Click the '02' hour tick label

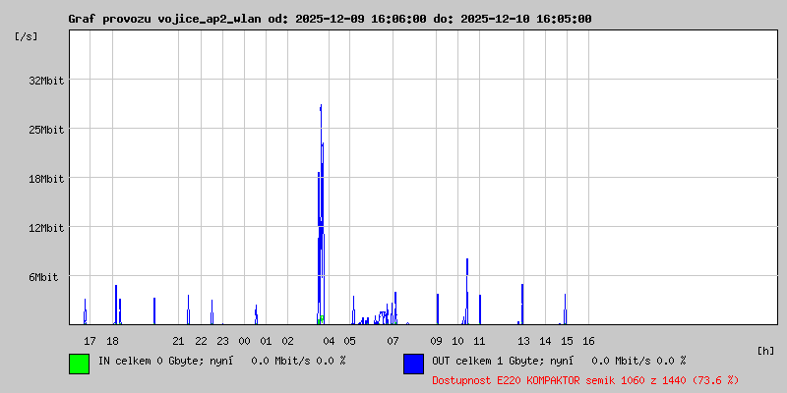(287, 341)
